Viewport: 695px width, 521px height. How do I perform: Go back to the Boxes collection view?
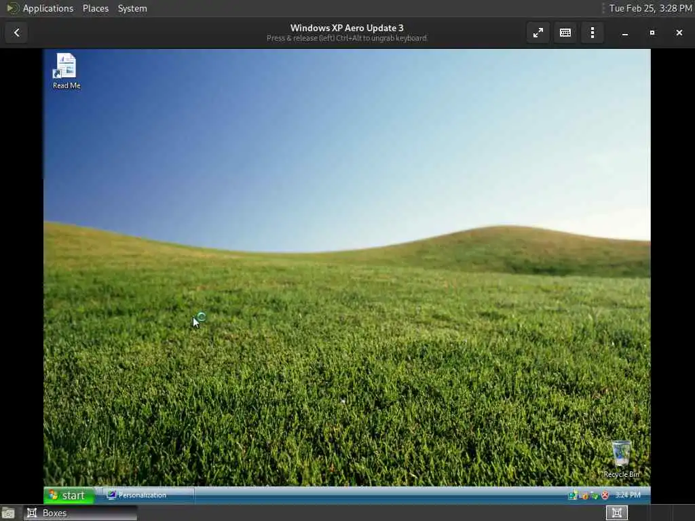pos(16,33)
